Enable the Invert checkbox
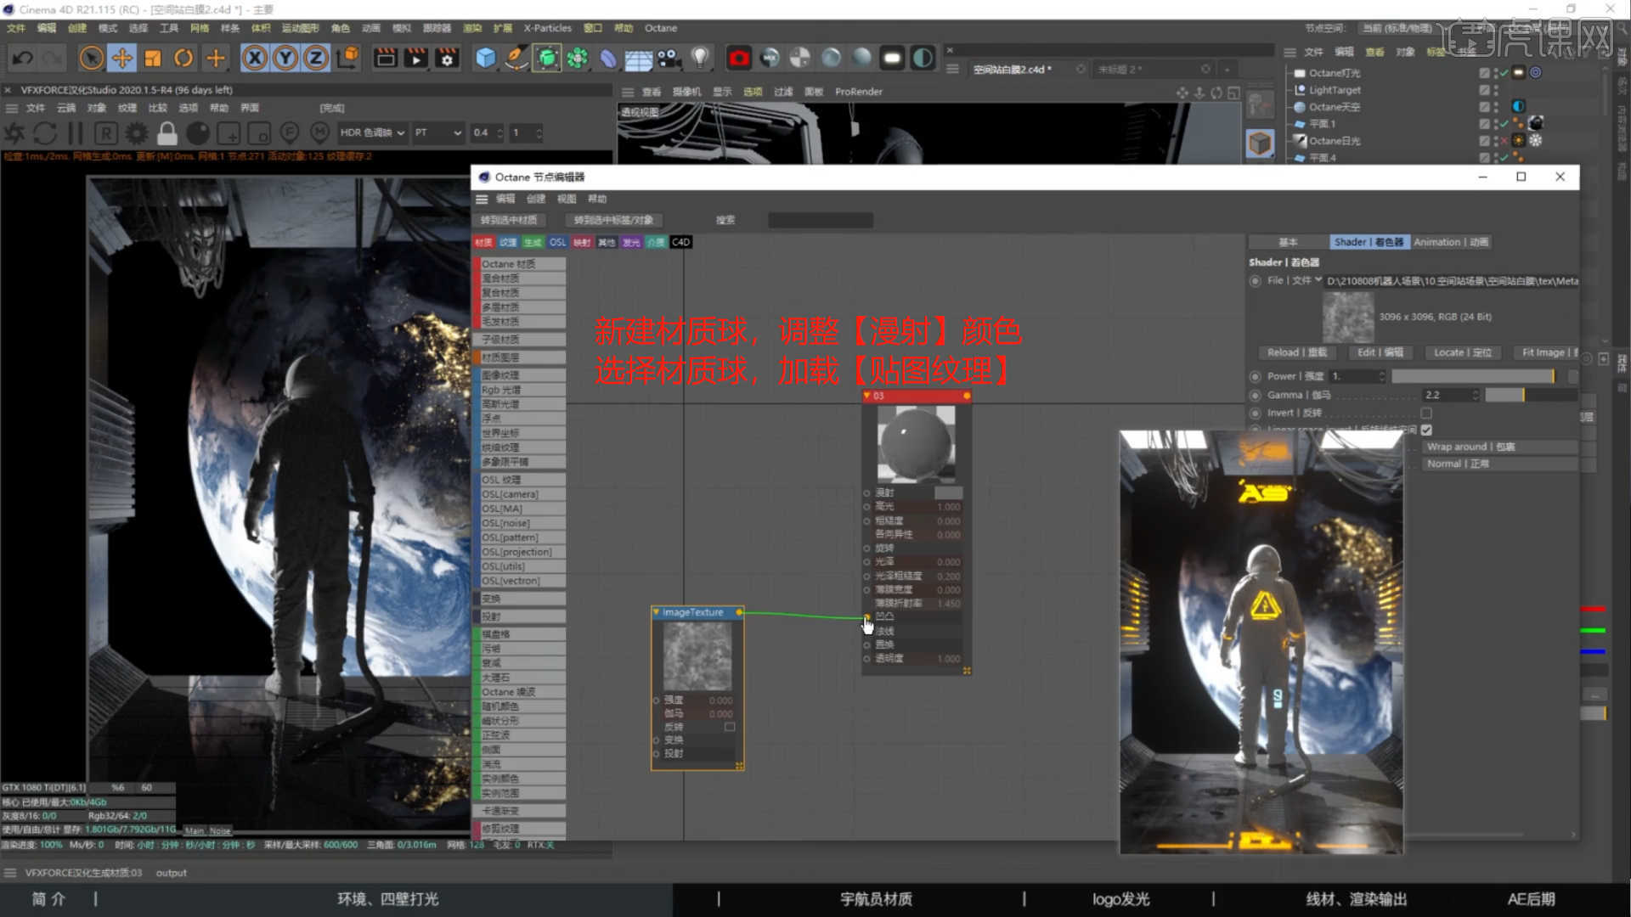The height and width of the screenshot is (917, 1631). coord(1426,413)
